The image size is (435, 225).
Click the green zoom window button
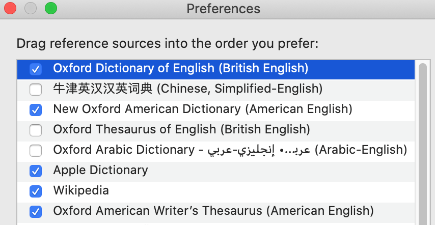coord(51,8)
